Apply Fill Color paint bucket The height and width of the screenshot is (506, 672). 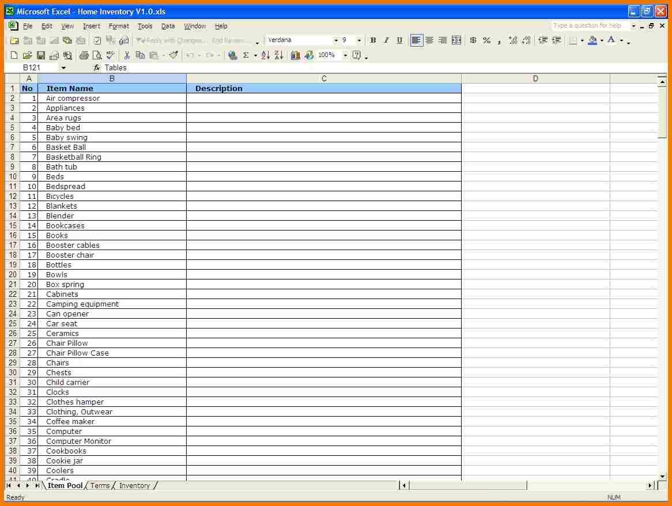tap(592, 40)
